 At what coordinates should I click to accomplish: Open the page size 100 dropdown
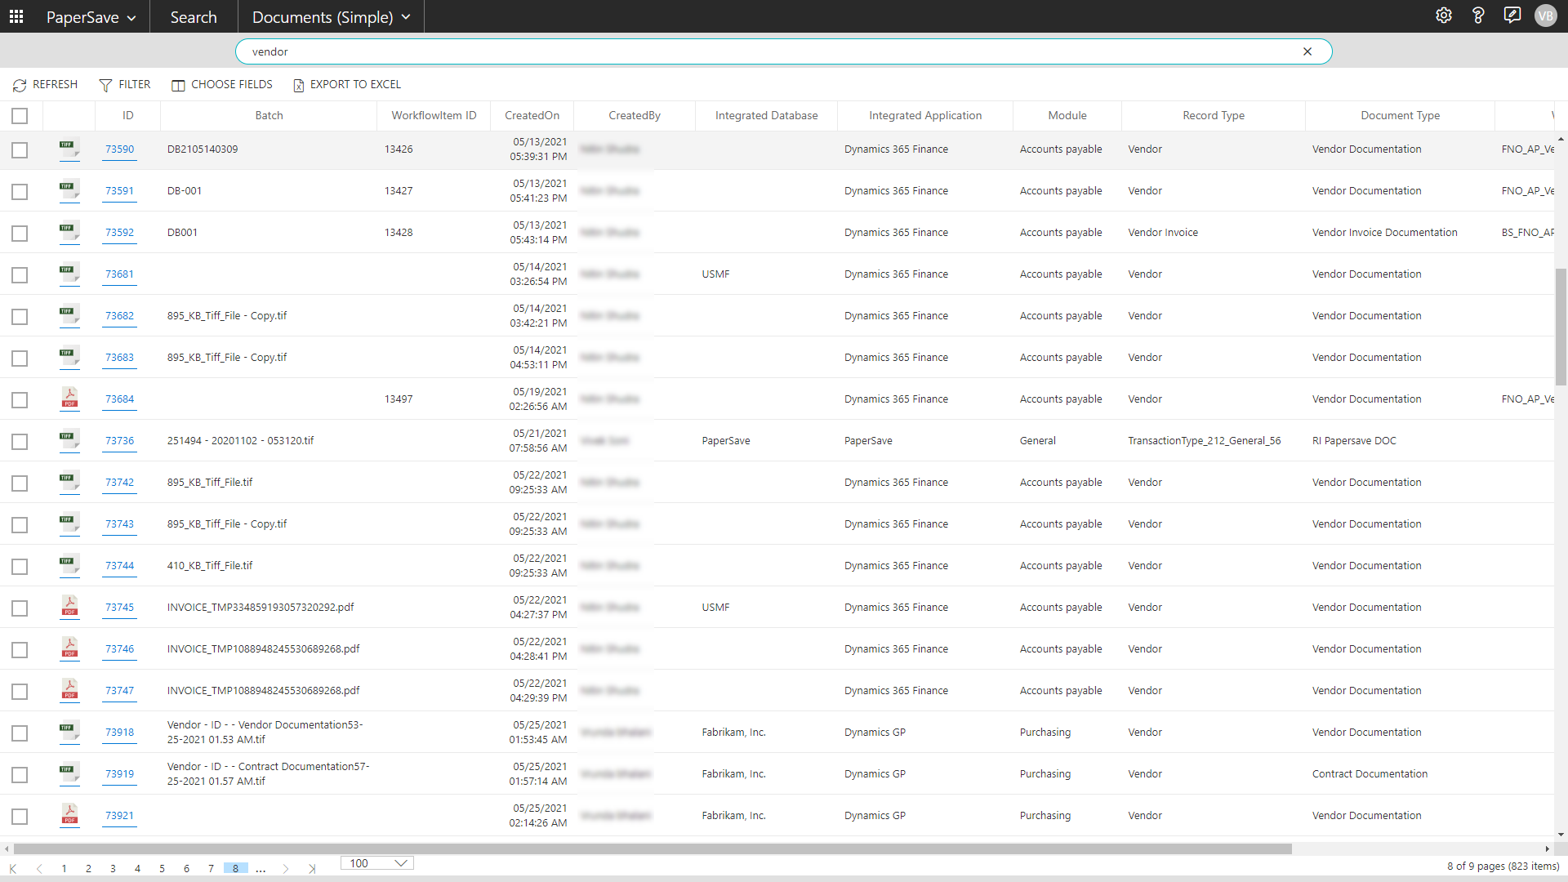pyautogui.click(x=377, y=863)
